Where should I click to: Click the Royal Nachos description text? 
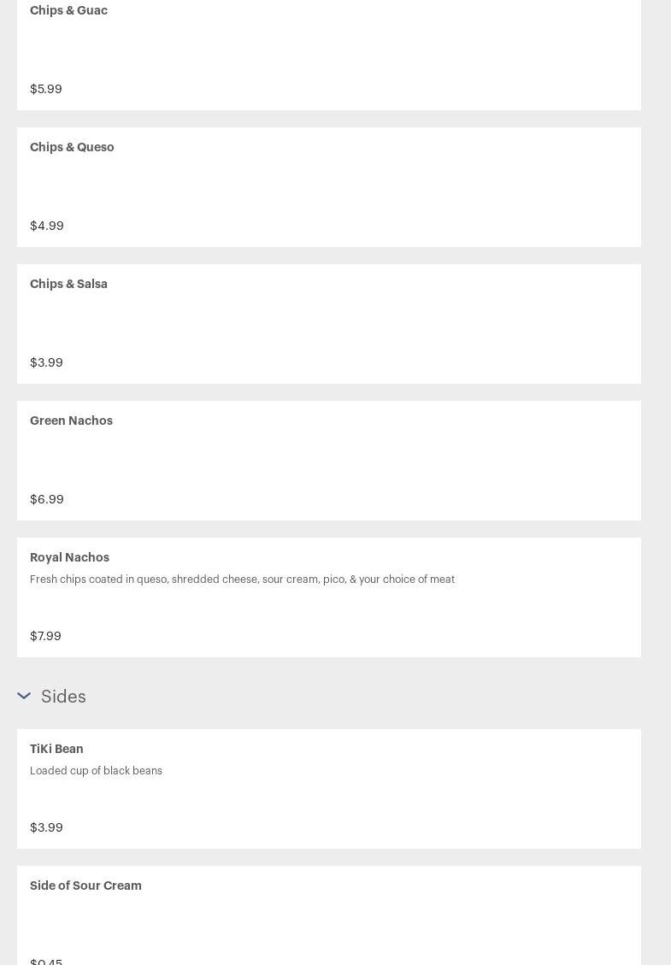click(242, 580)
